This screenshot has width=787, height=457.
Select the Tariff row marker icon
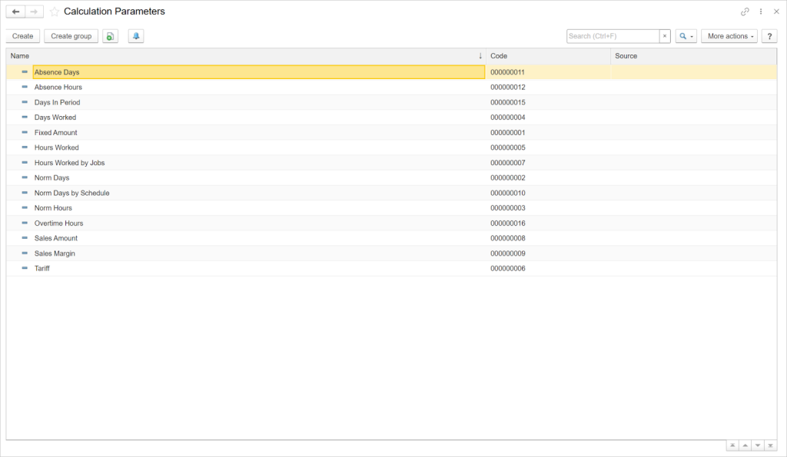pyautogui.click(x=24, y=268)
